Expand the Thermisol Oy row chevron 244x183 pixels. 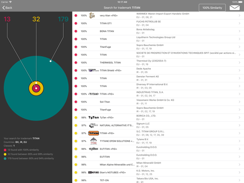(x=239, y=63)
